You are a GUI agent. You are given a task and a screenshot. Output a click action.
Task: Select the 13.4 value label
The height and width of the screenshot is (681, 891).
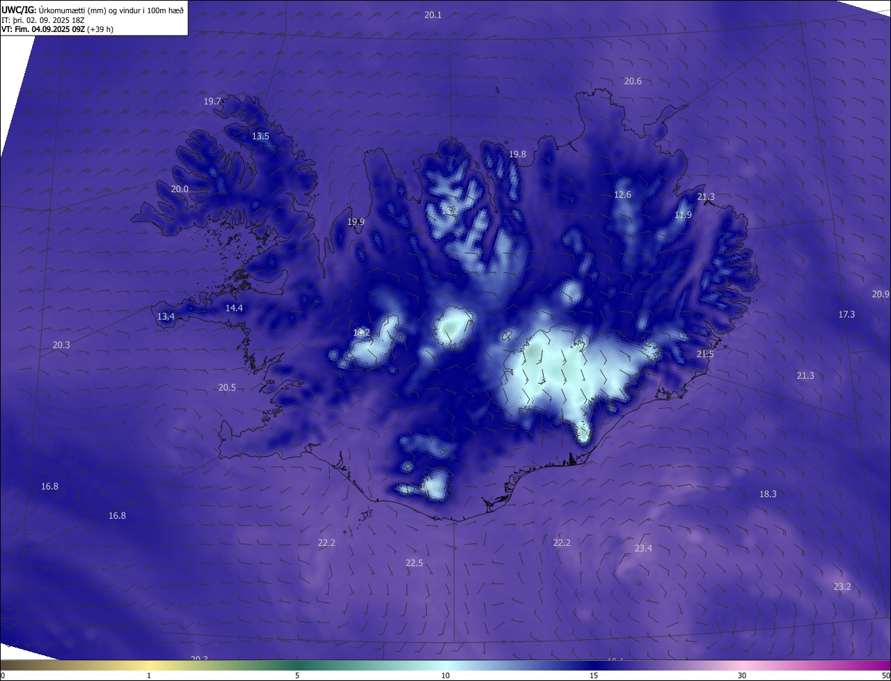click(166, 317)
